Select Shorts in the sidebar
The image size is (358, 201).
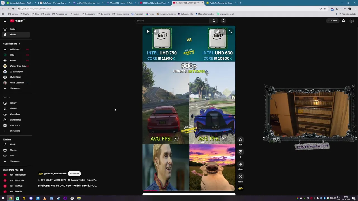[x=16, y=35]
